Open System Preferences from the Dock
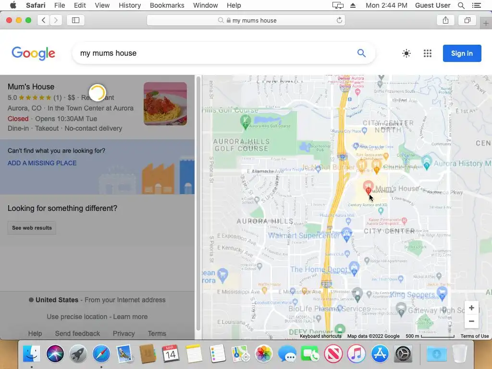Viewport: 492px width, 369px height. (403, 353)
